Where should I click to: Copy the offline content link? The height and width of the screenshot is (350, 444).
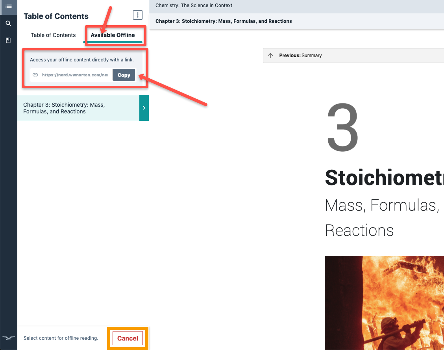click(x=124, y=75)
